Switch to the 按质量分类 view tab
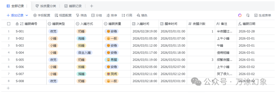Viewport: 276px width, 93px height. 45,6
